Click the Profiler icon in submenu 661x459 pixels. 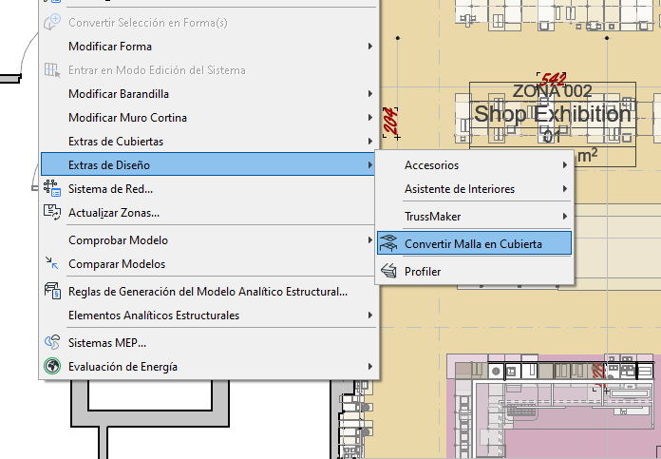pos(388,272)
